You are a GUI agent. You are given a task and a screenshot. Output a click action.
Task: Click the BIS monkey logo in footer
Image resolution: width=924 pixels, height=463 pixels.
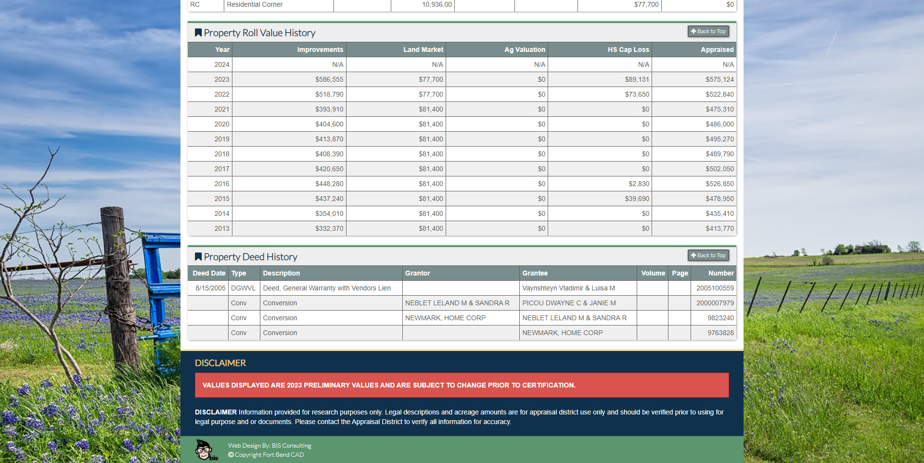206,450
